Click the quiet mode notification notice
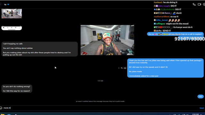This screenshot has height=115, width=205. tap(100, 101)
